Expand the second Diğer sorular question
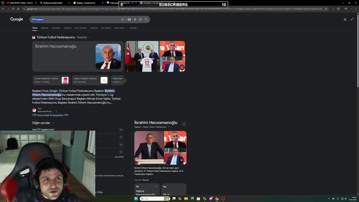 (121, 137)
